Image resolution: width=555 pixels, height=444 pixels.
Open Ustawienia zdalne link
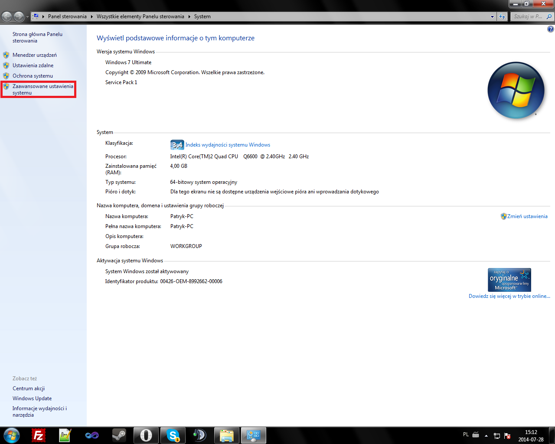(33, 65)
